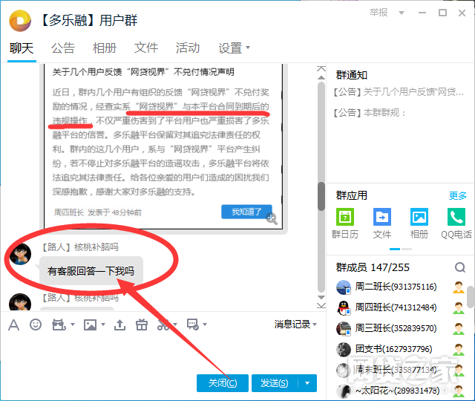The width and height of the screenshot is (475, 401).
Task: Expand sticker icon dropdown arrow
Action: [x=73, y=325]
